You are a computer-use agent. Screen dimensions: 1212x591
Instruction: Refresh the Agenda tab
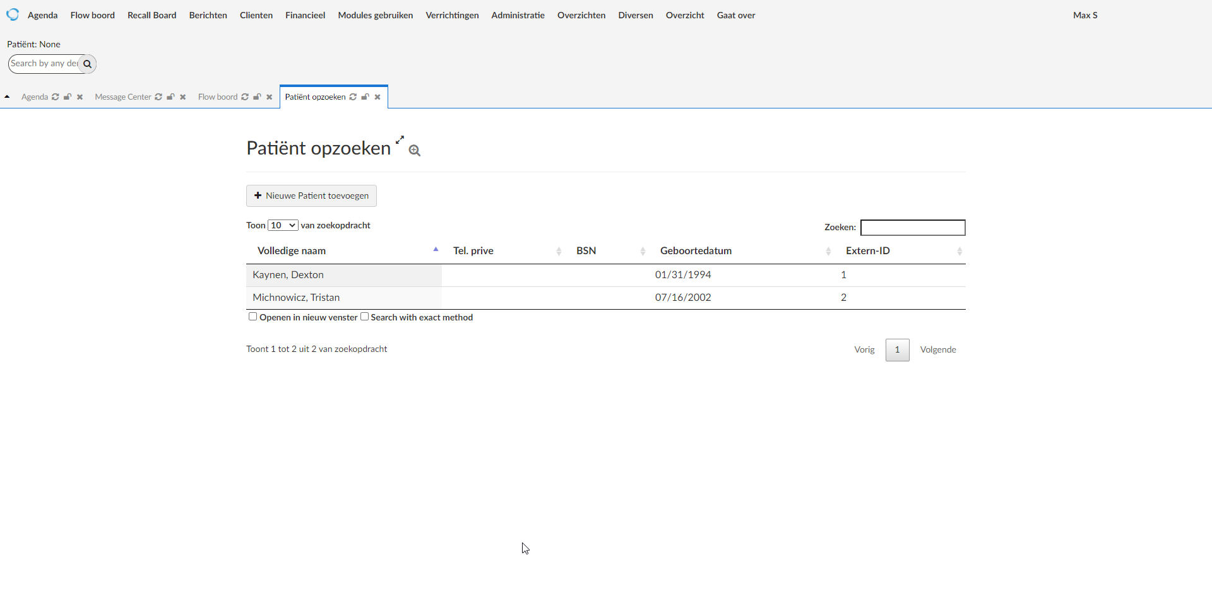[x=56, y=97]
